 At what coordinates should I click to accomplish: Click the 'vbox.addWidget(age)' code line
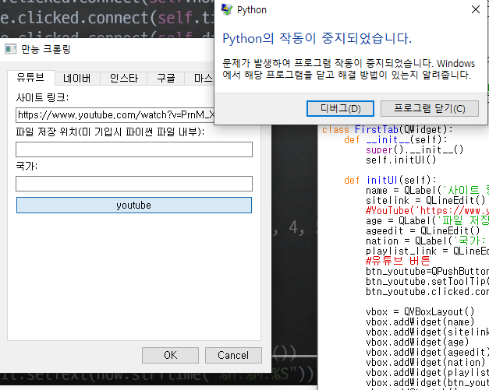point(417,342)
